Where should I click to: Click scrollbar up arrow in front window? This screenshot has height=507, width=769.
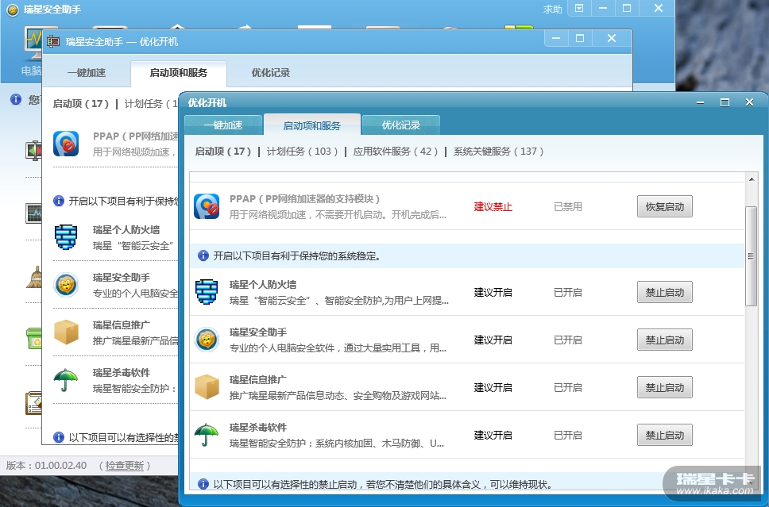(x=752, y=179)
